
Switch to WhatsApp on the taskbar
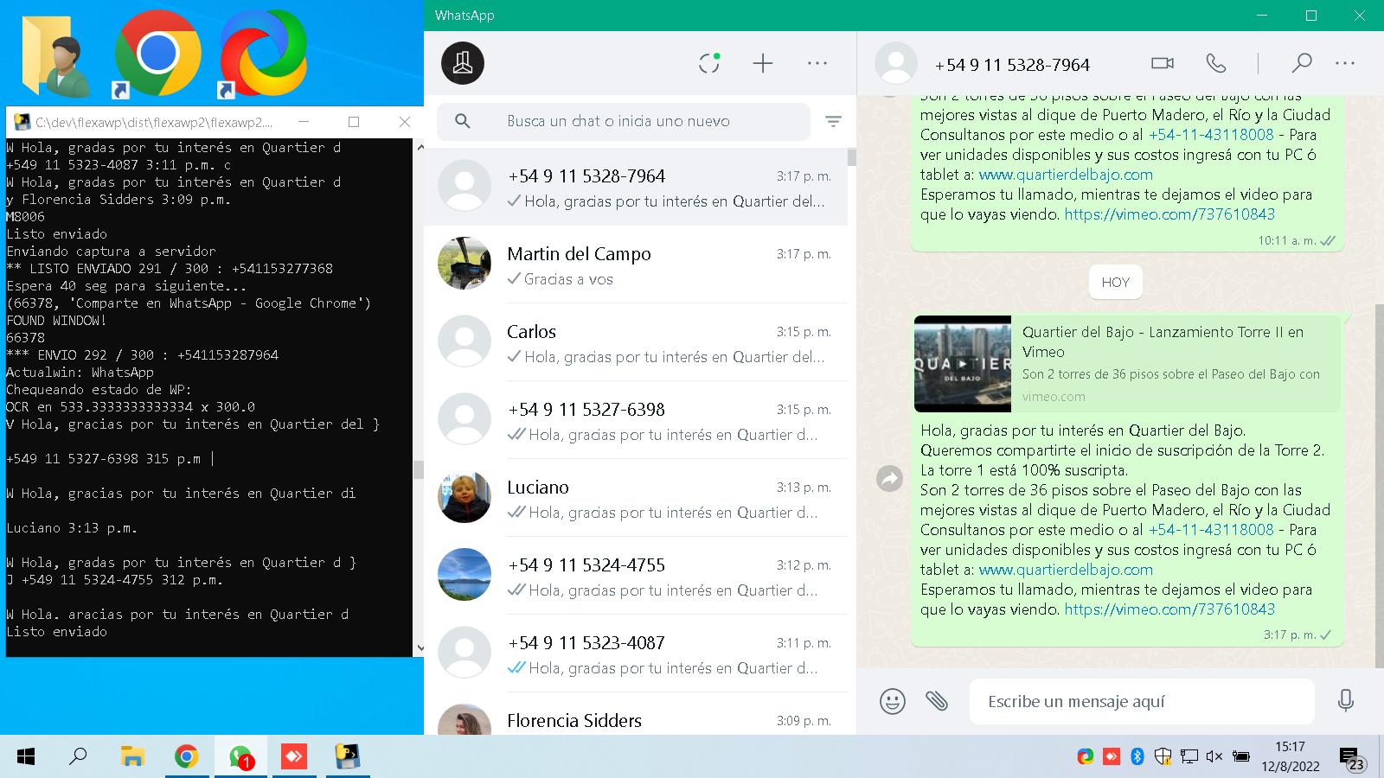240,757
